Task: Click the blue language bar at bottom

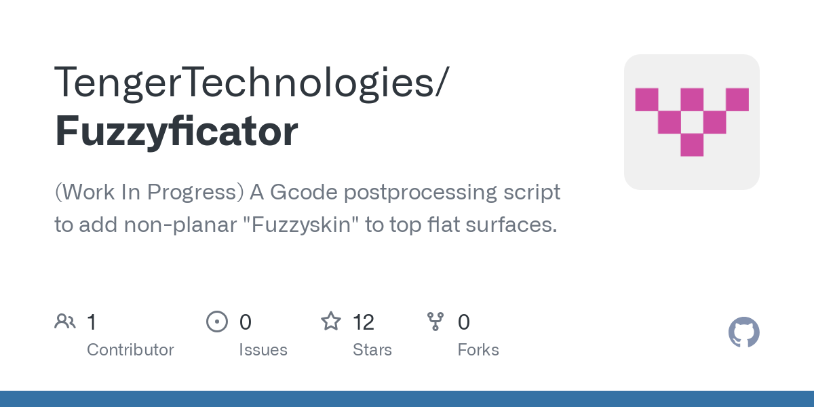Action: [407, 399]
